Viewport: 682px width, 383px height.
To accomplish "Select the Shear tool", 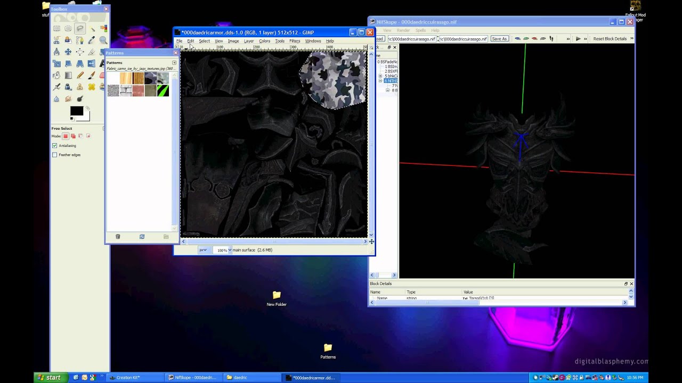I will tap(68, 64).
